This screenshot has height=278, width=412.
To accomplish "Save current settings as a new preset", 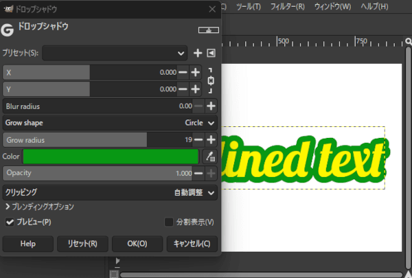I will pos(198,53).
